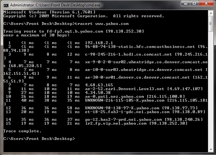Click the IP [98.138.240.26] on hop 14

tap(183, 120)
